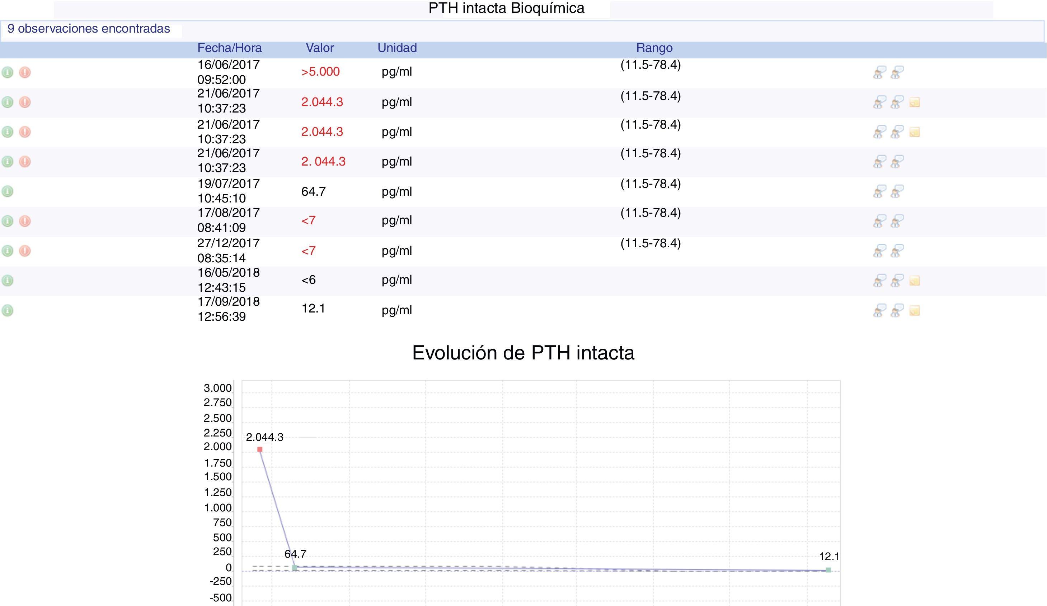The width and height of the screenshot is (1047, 606).
Task: Open yellow note icon for 17/09/2018 row
Action: (x=914, y=310)
